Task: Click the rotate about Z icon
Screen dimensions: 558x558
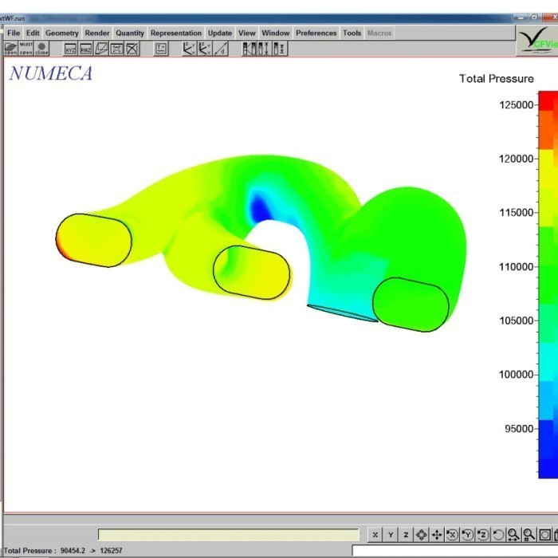Action: tap(482, 535)
